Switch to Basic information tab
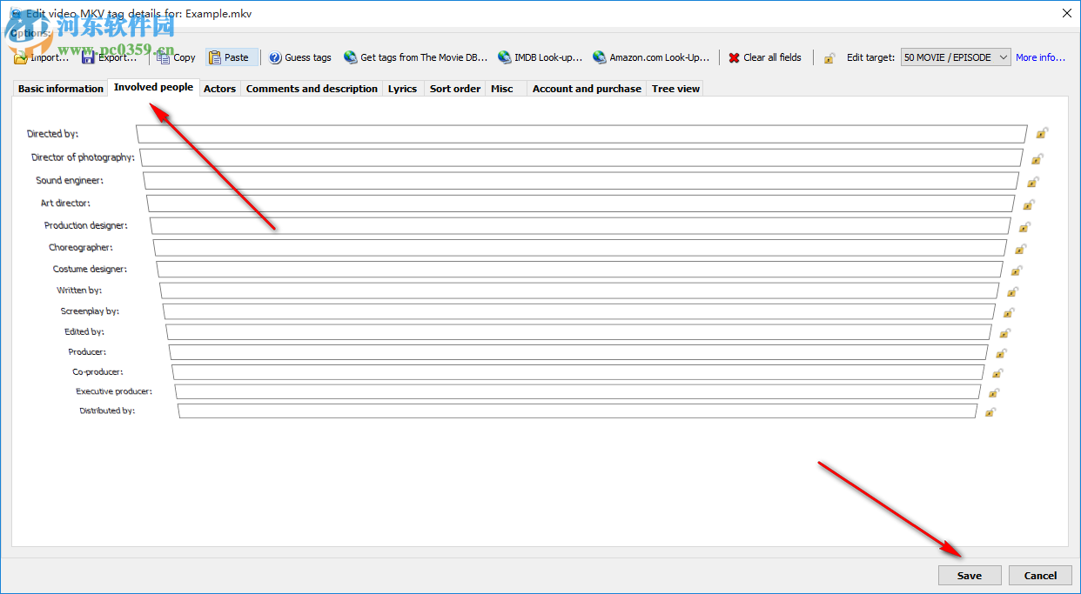The height and width of the screenshot is (594, 1081). (61, 89)
